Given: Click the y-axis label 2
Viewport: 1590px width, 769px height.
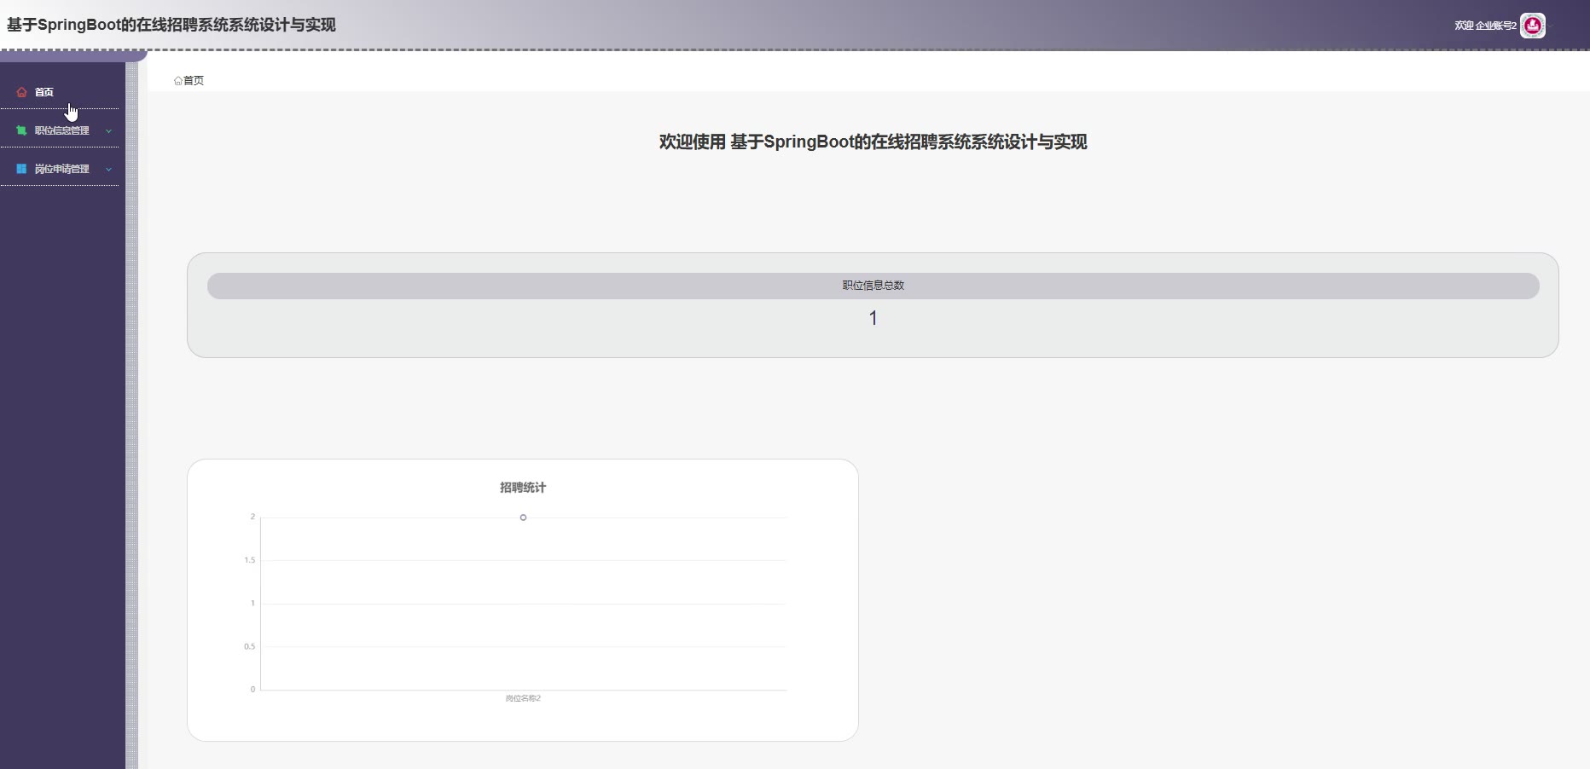Looking at the screenshot, I should [252, 517].
